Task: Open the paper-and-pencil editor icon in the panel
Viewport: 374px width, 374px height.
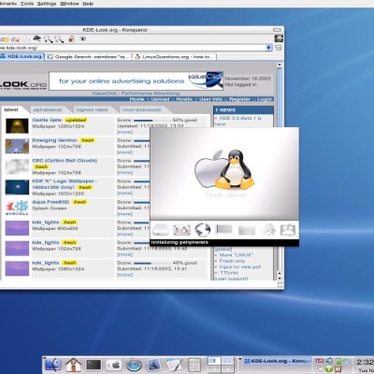Action: [174, 365]
